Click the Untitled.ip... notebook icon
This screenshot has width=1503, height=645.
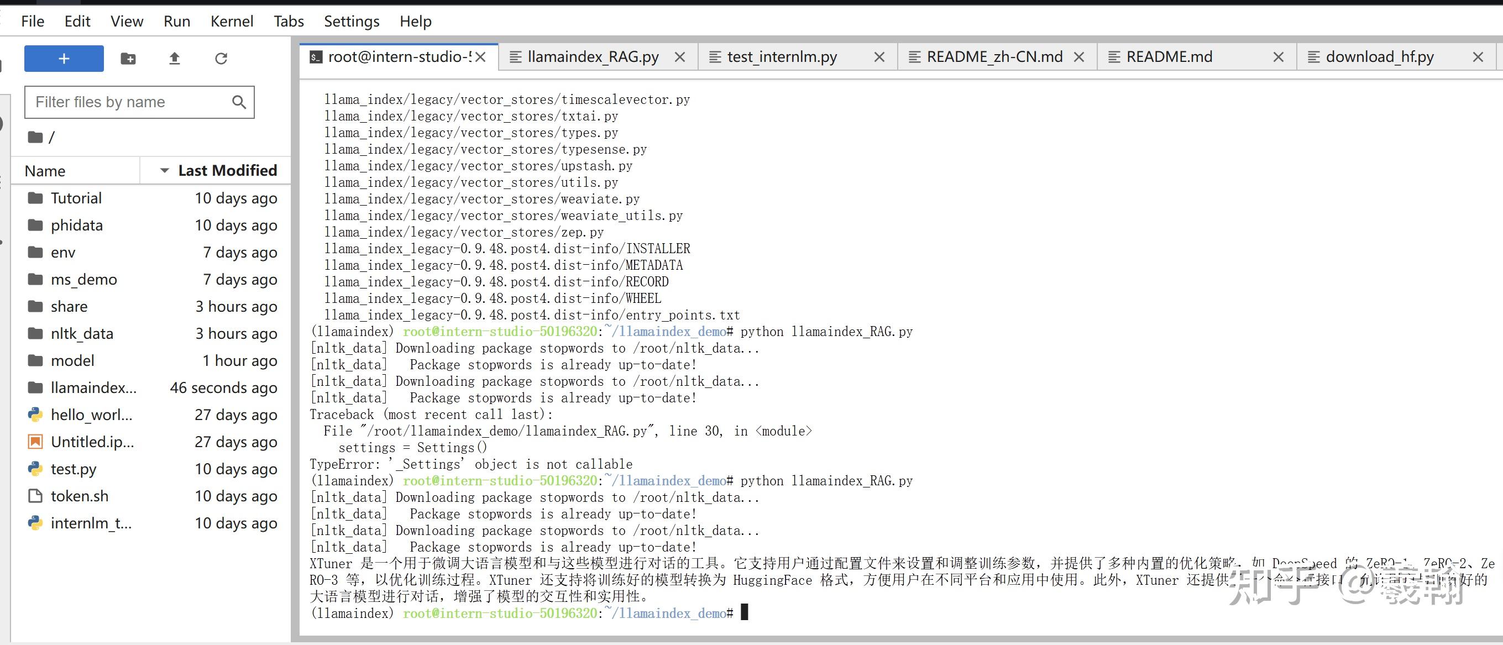[x=35, y=442]
